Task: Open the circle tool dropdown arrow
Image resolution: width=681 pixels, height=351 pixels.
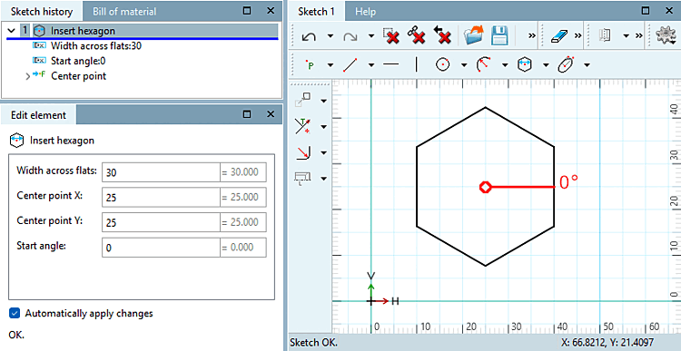Action: [x=464, y=65]
